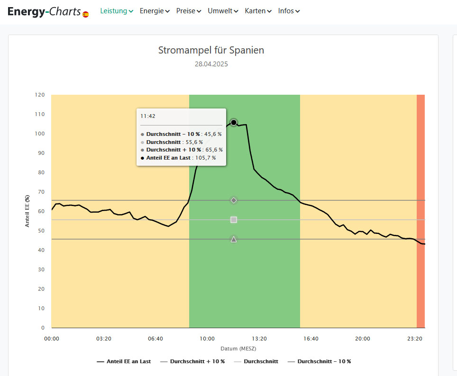457x376 pixels.
Task: Click the diamond marker on Durchschnitt + 10 % line
Action: 234,200
